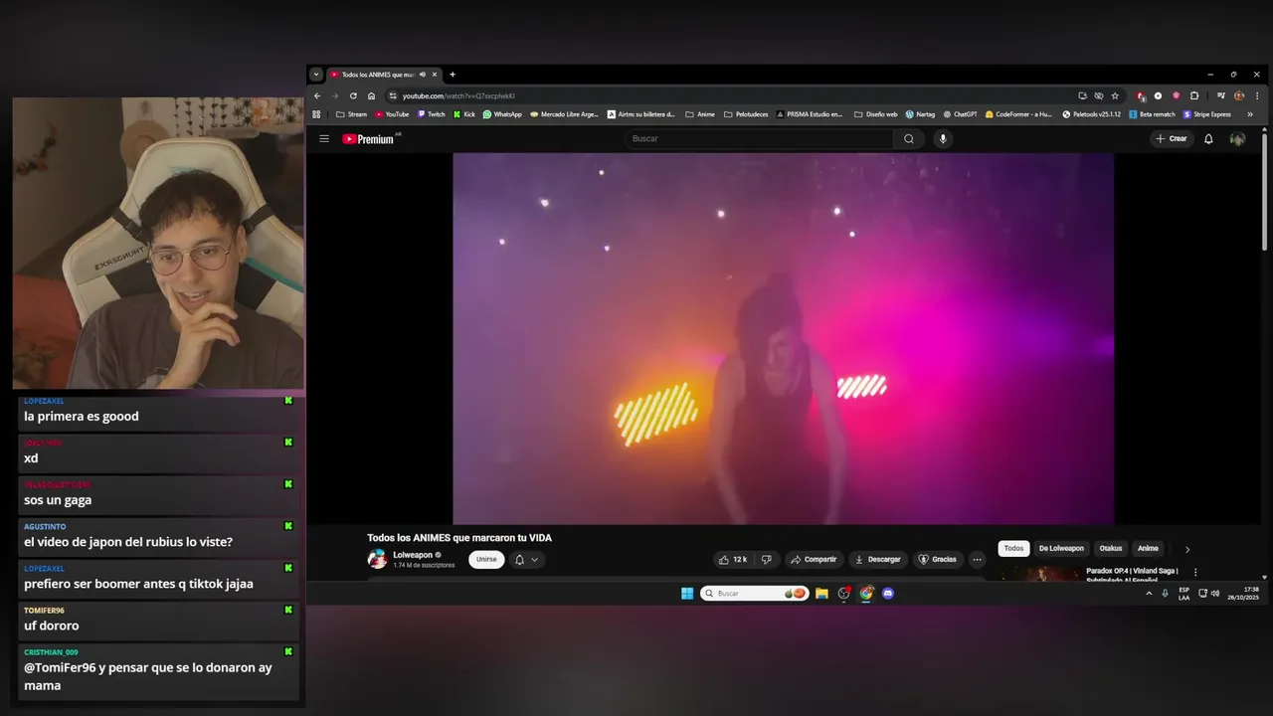
Task: Select the Todos filter chip
Action: click(x=1013, y=548)
